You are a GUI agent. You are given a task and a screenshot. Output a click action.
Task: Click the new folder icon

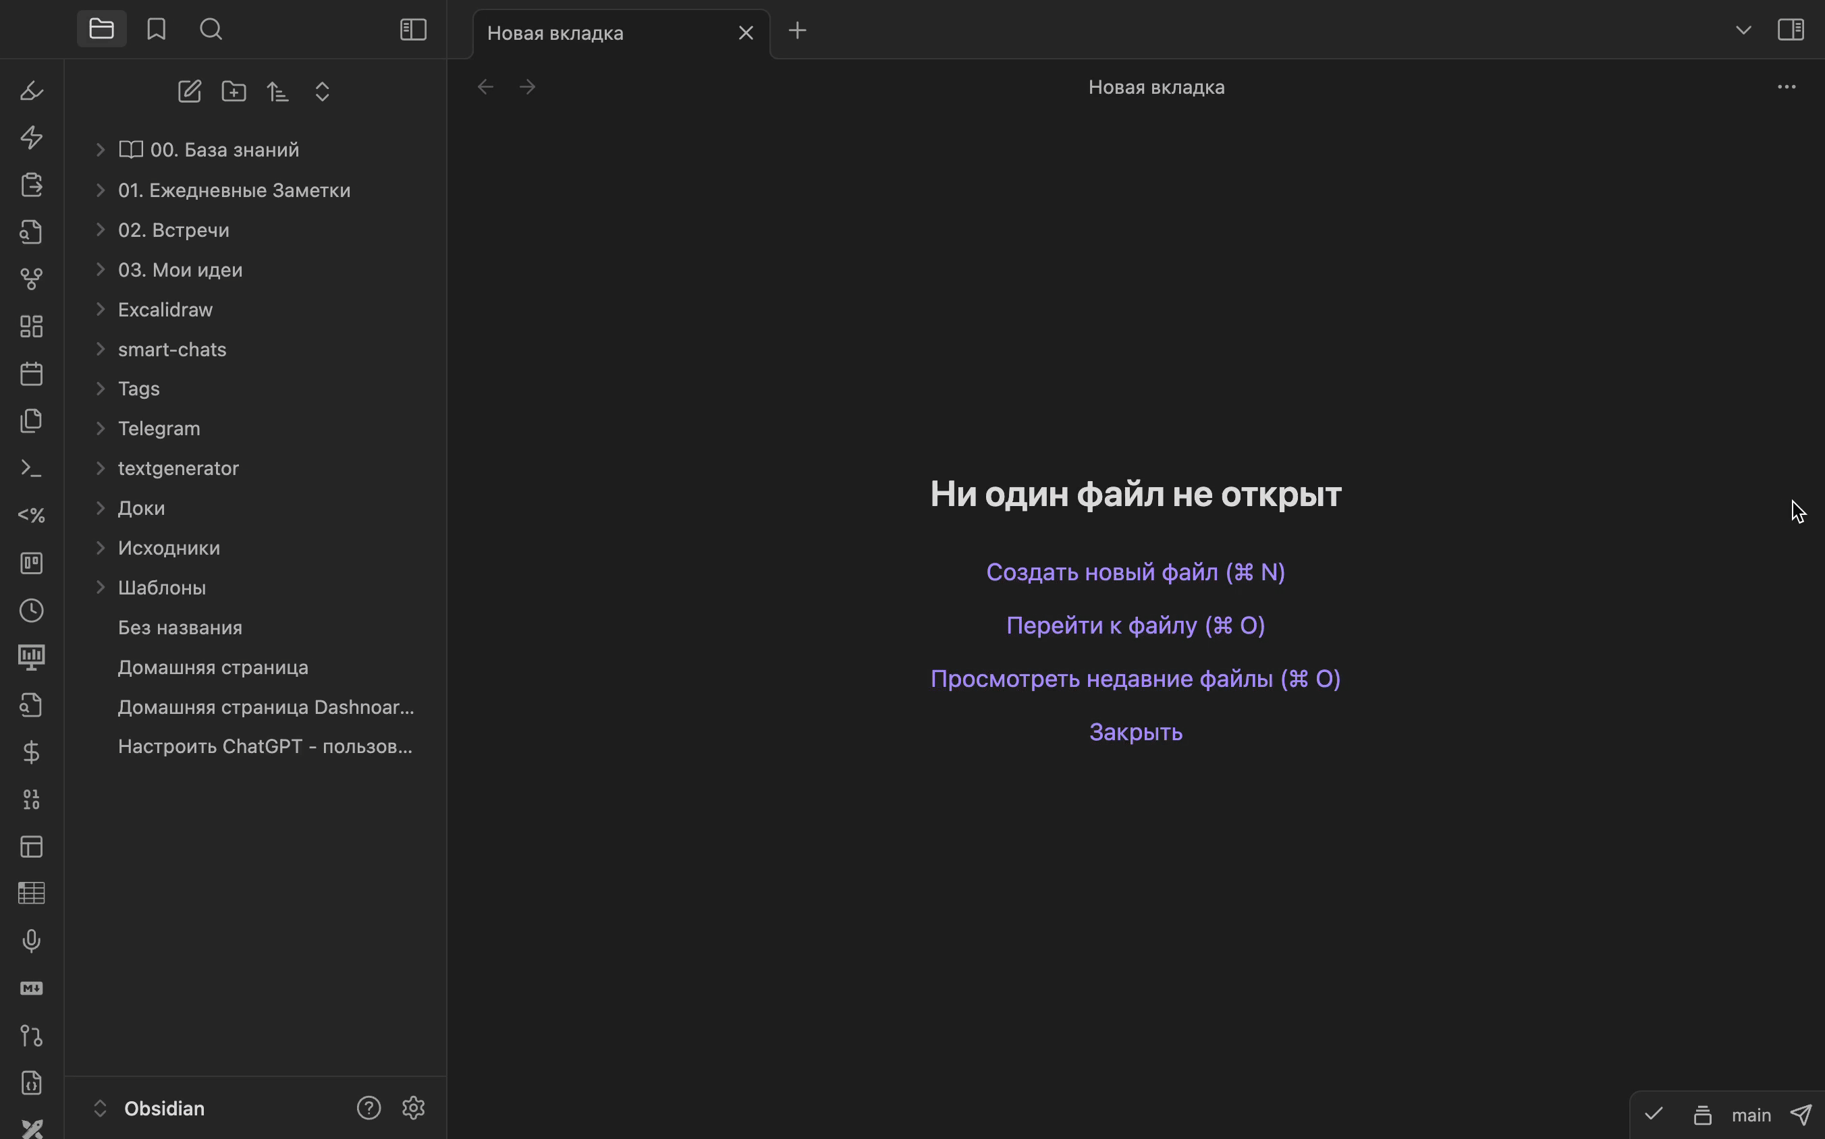click(234, 92)
